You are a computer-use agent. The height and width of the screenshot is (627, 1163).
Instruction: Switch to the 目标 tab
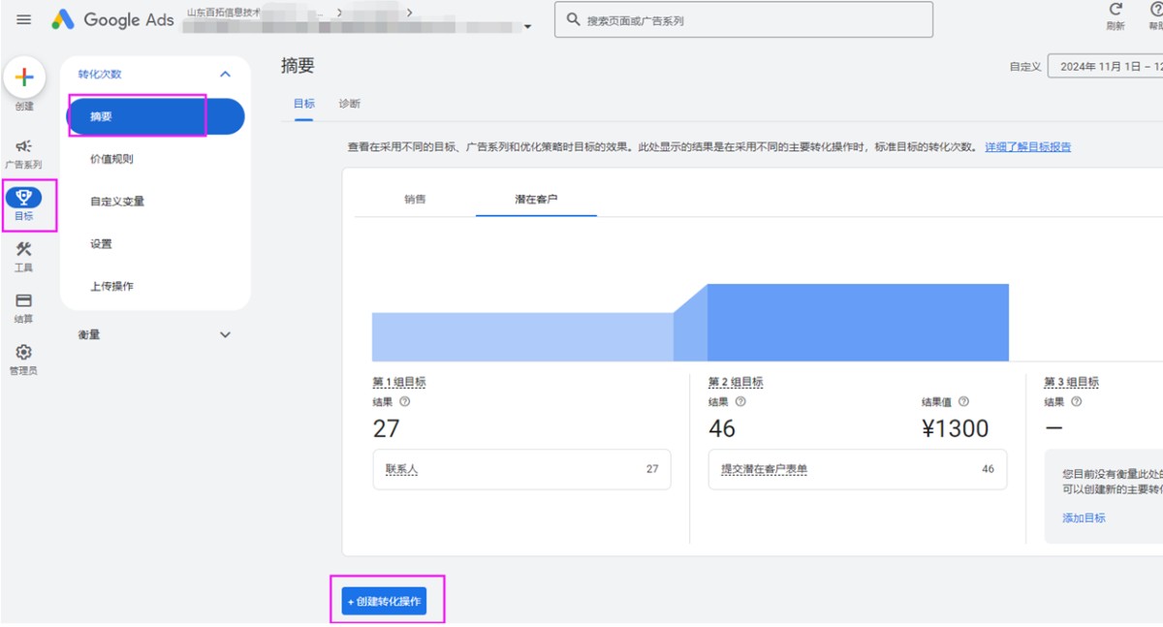point(304,104)
